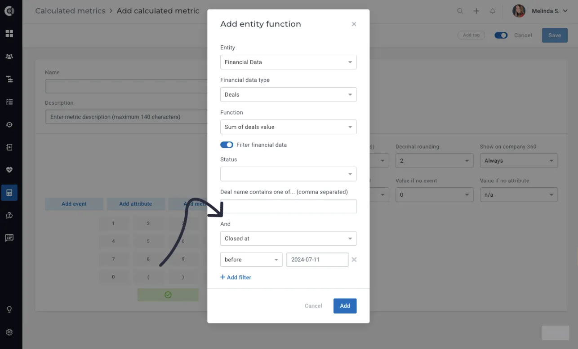Click the plus icon in top bar
Image resolution: width=578 pixels, height=349 pixels.
[476, 11]
